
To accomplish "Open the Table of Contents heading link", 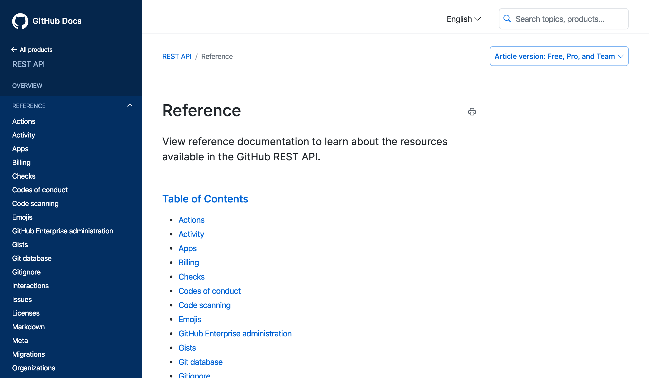I will (x=205, y=199).
